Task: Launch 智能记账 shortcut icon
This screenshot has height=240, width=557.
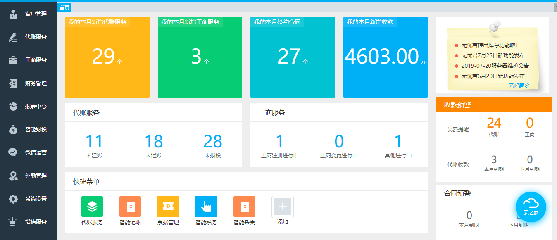Action: tap(130, 207)
